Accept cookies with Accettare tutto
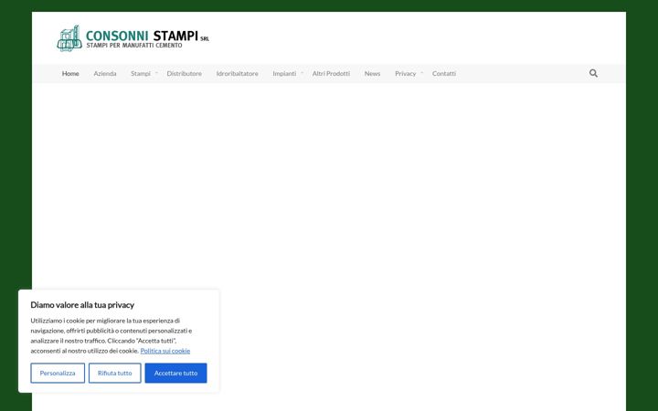The height and width of the screenshot is (411, 658). tap(175, 373)
